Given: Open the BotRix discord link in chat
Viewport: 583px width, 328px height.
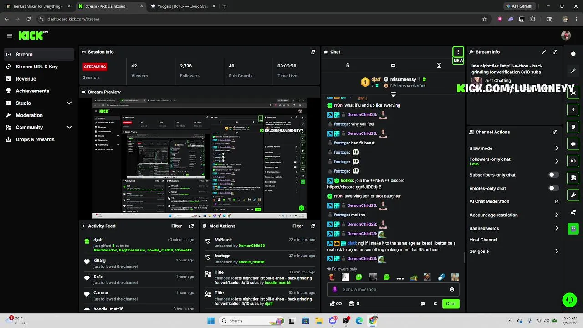Looking at the screenshot, I should pyautogui.click(x=354, y=187).
